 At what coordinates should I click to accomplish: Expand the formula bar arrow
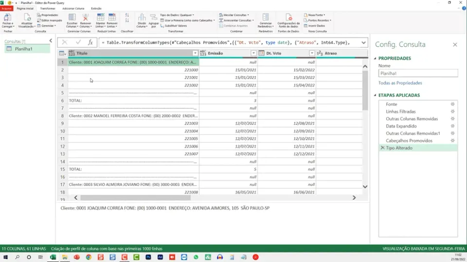[363, 43]
